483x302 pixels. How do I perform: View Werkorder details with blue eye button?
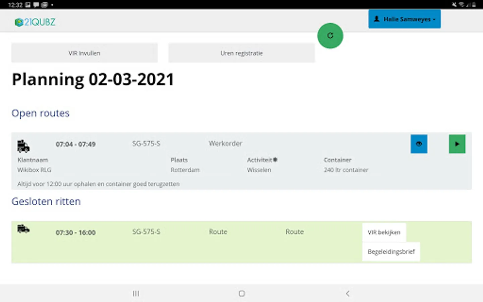pos(419,144)
